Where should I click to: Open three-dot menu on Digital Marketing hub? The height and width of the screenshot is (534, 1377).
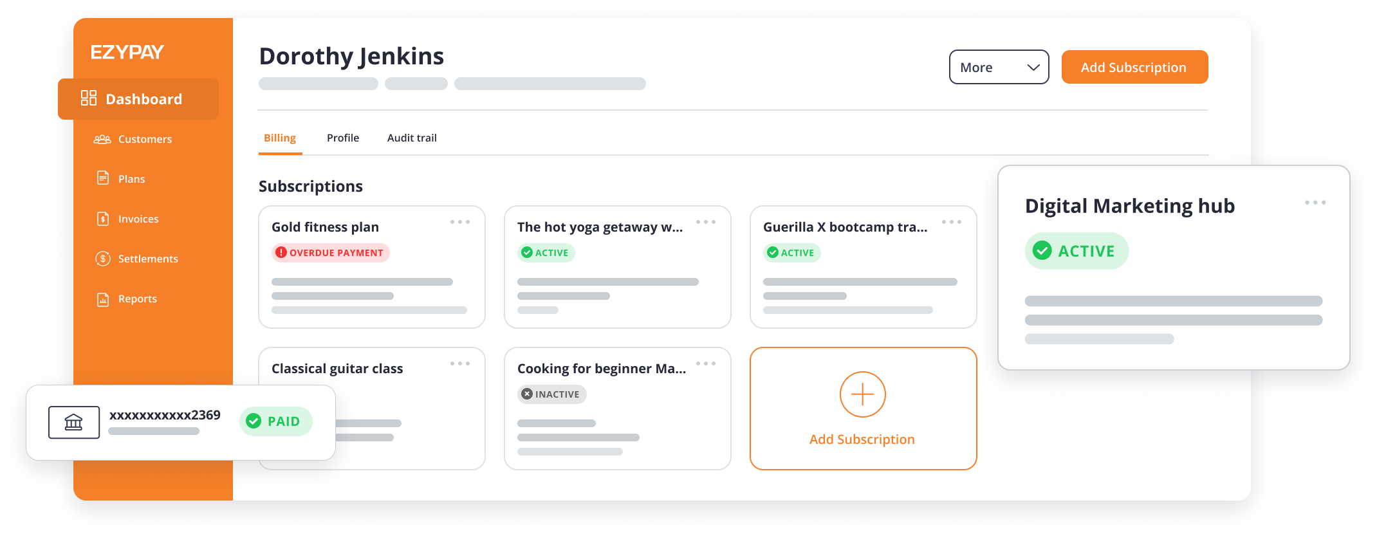click(1315, 203)
